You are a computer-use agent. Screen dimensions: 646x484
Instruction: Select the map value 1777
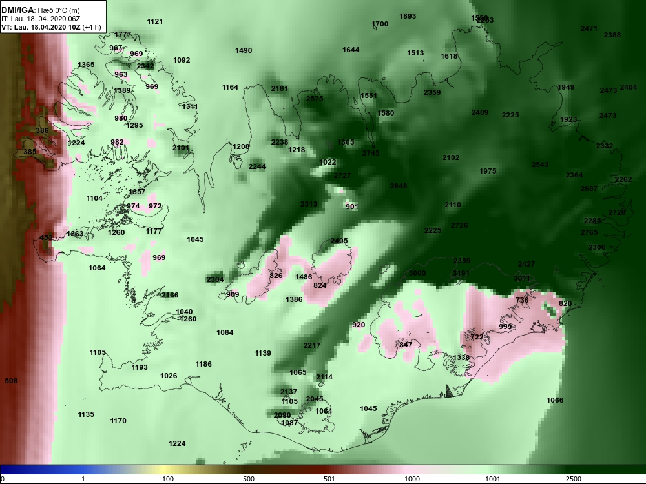(x=123, y=35)
